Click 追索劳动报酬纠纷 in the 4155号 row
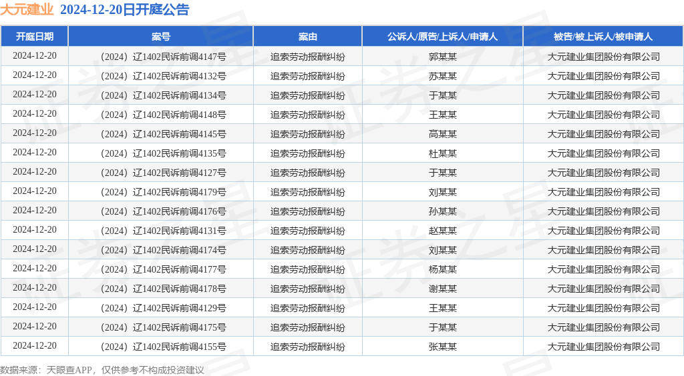This screenshot has width=684, height=376. click(307, 347)
